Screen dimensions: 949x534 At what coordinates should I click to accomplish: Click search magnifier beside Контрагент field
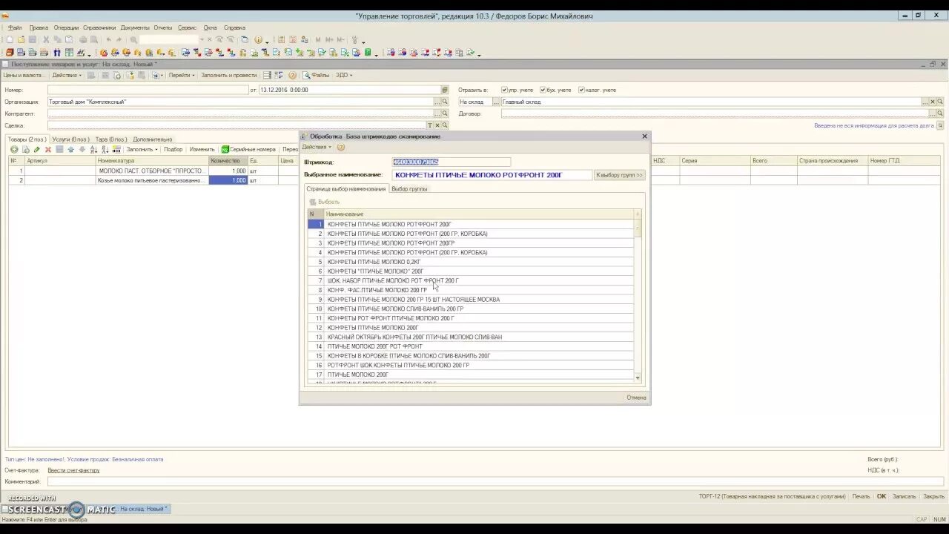click(x=445, y=113)
